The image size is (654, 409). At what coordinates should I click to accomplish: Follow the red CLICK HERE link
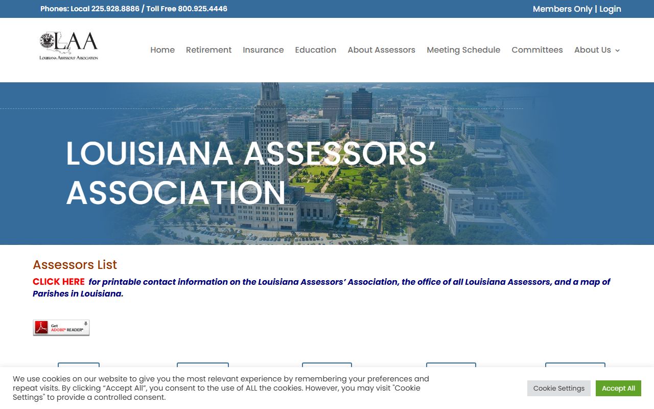(x=59, y=282)
